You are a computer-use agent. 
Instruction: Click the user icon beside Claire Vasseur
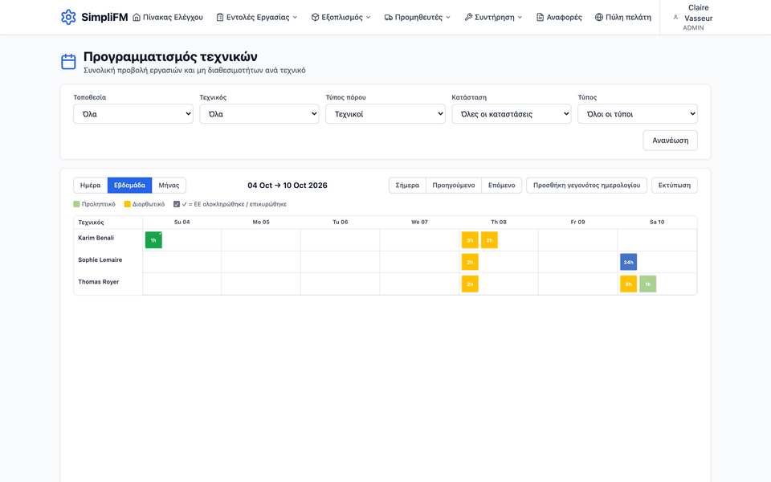[x=675, y=17]
